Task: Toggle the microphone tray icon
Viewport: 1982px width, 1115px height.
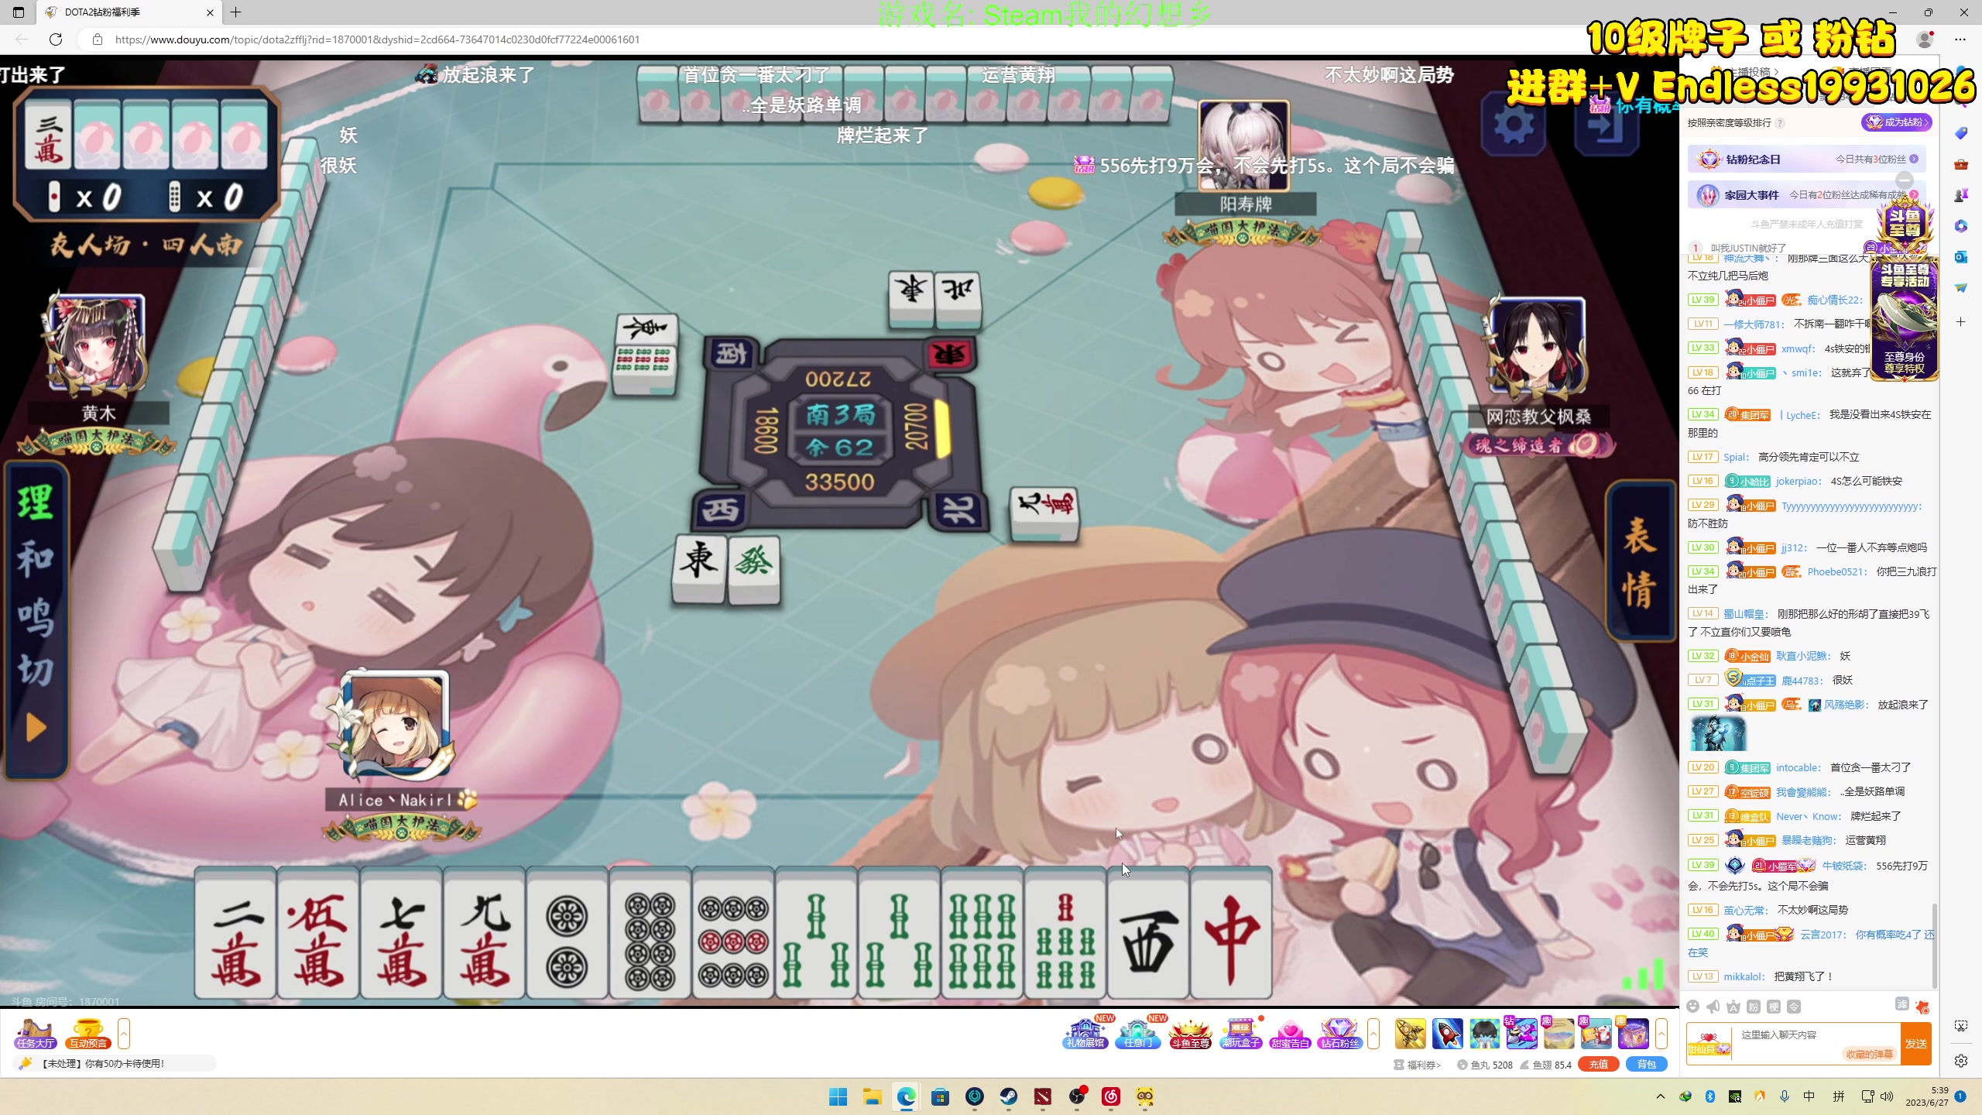Action: click(x=1784, y=1096)
